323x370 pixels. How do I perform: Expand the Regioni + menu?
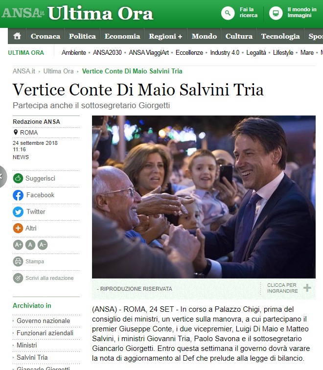pos(165,36)
